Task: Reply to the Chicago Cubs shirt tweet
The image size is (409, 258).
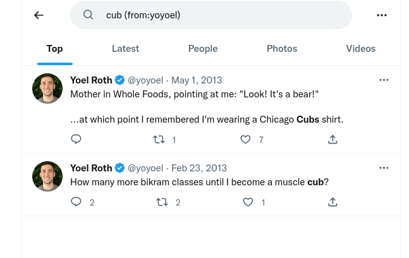Action: (76, 139)
